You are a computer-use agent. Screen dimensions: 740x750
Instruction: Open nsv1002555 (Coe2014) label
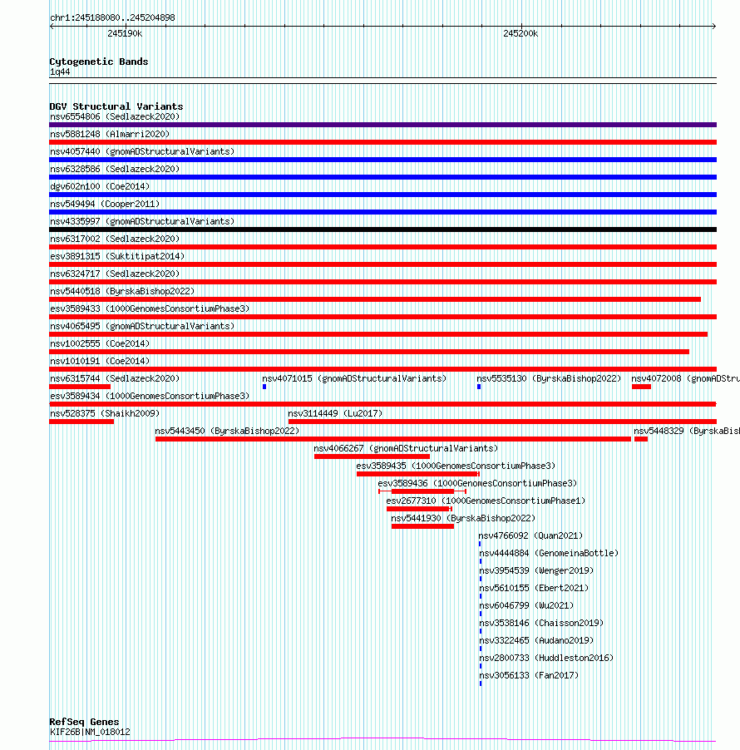click(100, 343)
